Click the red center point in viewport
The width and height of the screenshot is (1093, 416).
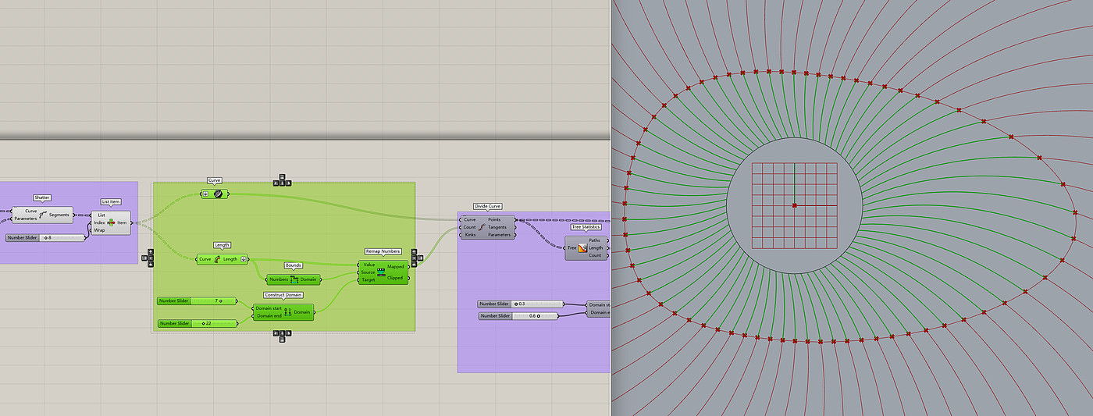point(795,205)
